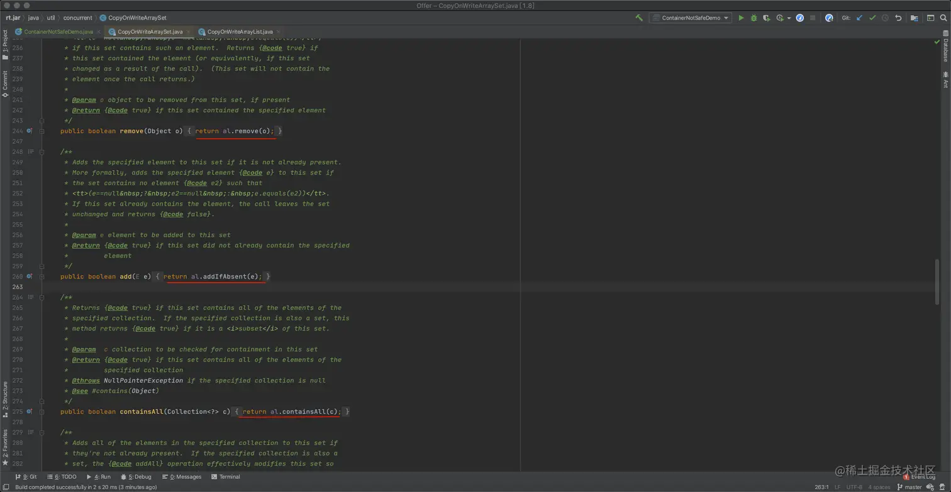Rollback changes with the undo arrow icon
The height and width of the screenshot is (492, 951).
(898, 18)
